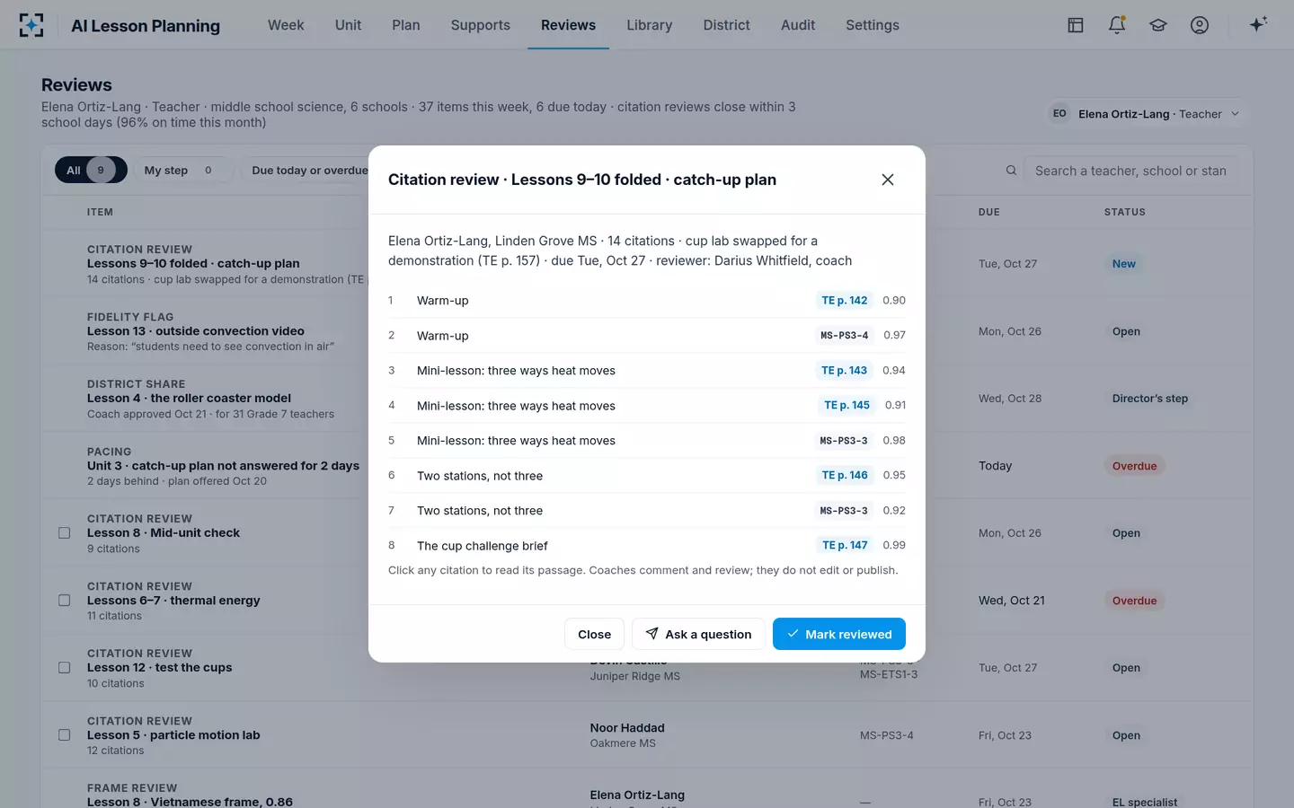Open the MS-PS3-3 citation in row 5
The height and width of the screenshot is (808, 1294).
(844, 441)
